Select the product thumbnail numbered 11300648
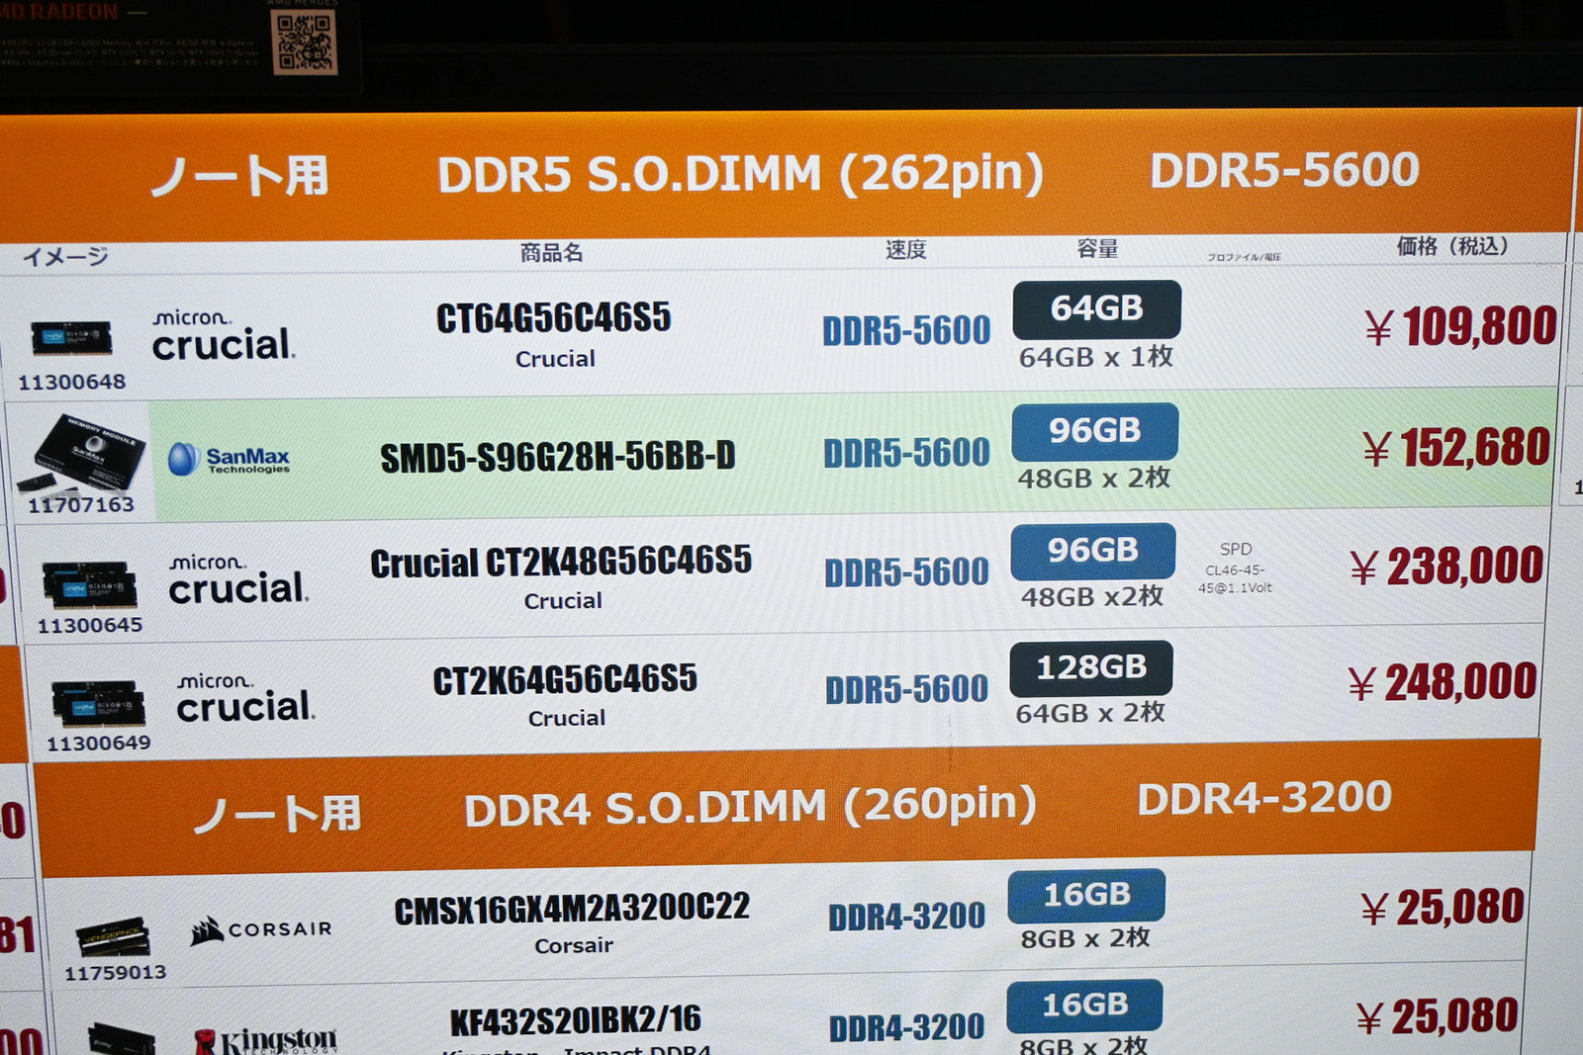The height and width of the screenshot is (1055, 1583). point(71,339)
